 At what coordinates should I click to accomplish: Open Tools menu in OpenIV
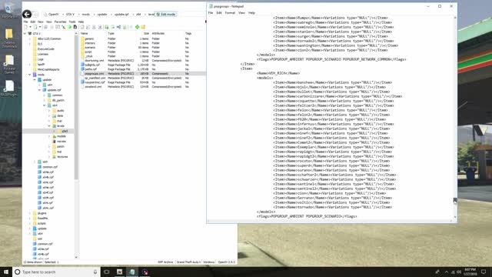coord(72,22)
